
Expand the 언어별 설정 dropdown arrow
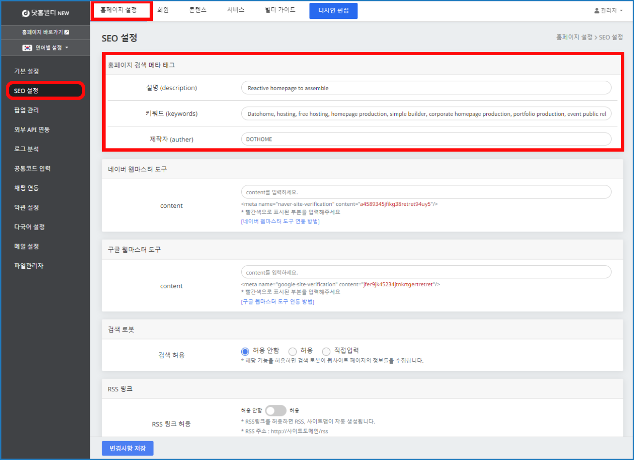67,47
